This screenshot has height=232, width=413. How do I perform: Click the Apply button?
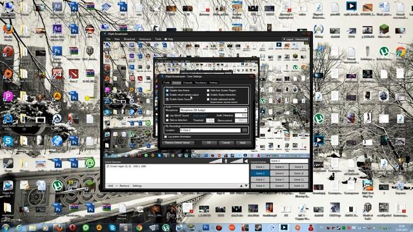pyautogui.click(x=243, y=143)
